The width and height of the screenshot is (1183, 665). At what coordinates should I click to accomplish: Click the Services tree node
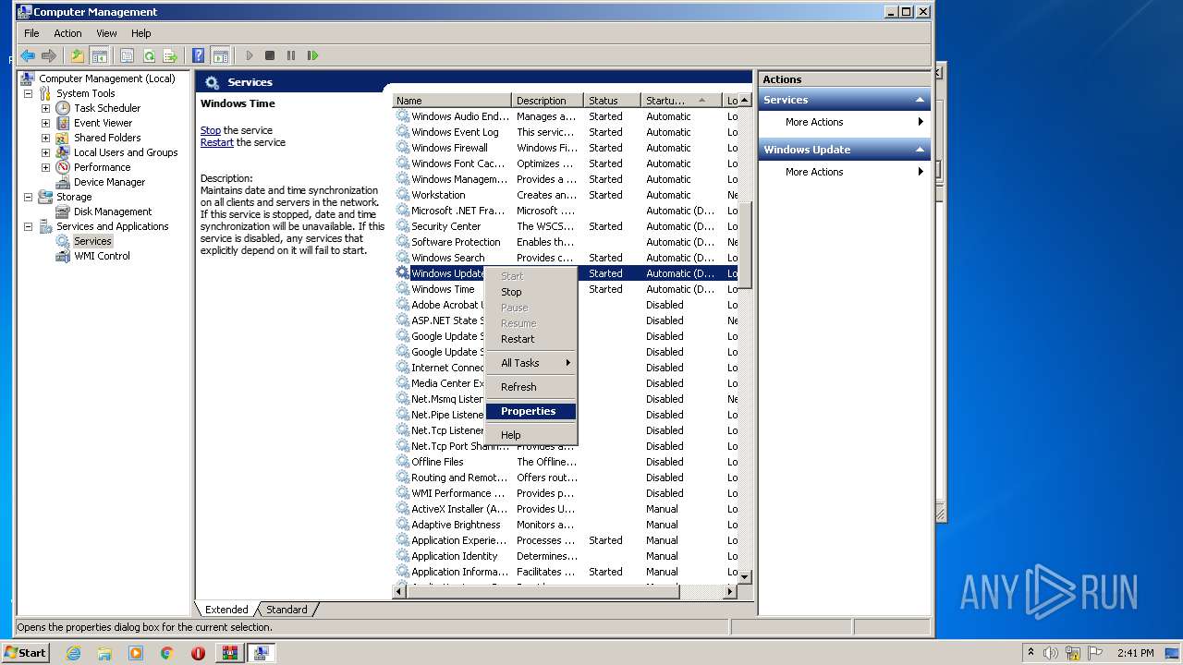coord(92,241)
